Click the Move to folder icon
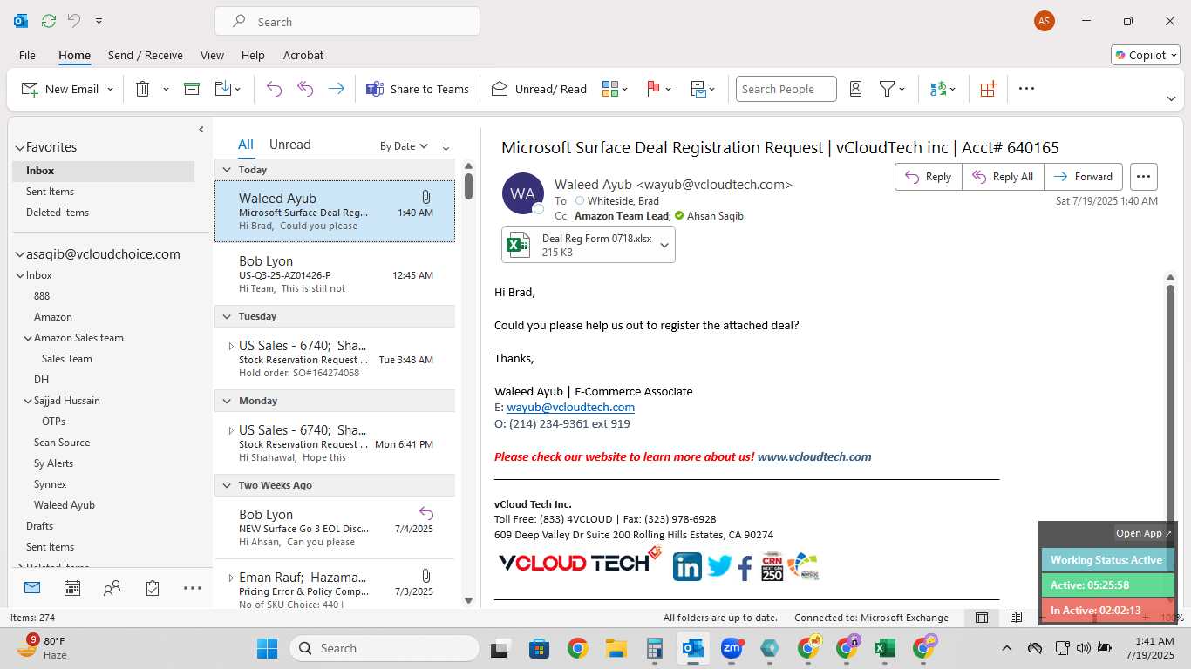Image resolution: width=1191 pixels, height=669 pixels. click(x=223, y=89)
